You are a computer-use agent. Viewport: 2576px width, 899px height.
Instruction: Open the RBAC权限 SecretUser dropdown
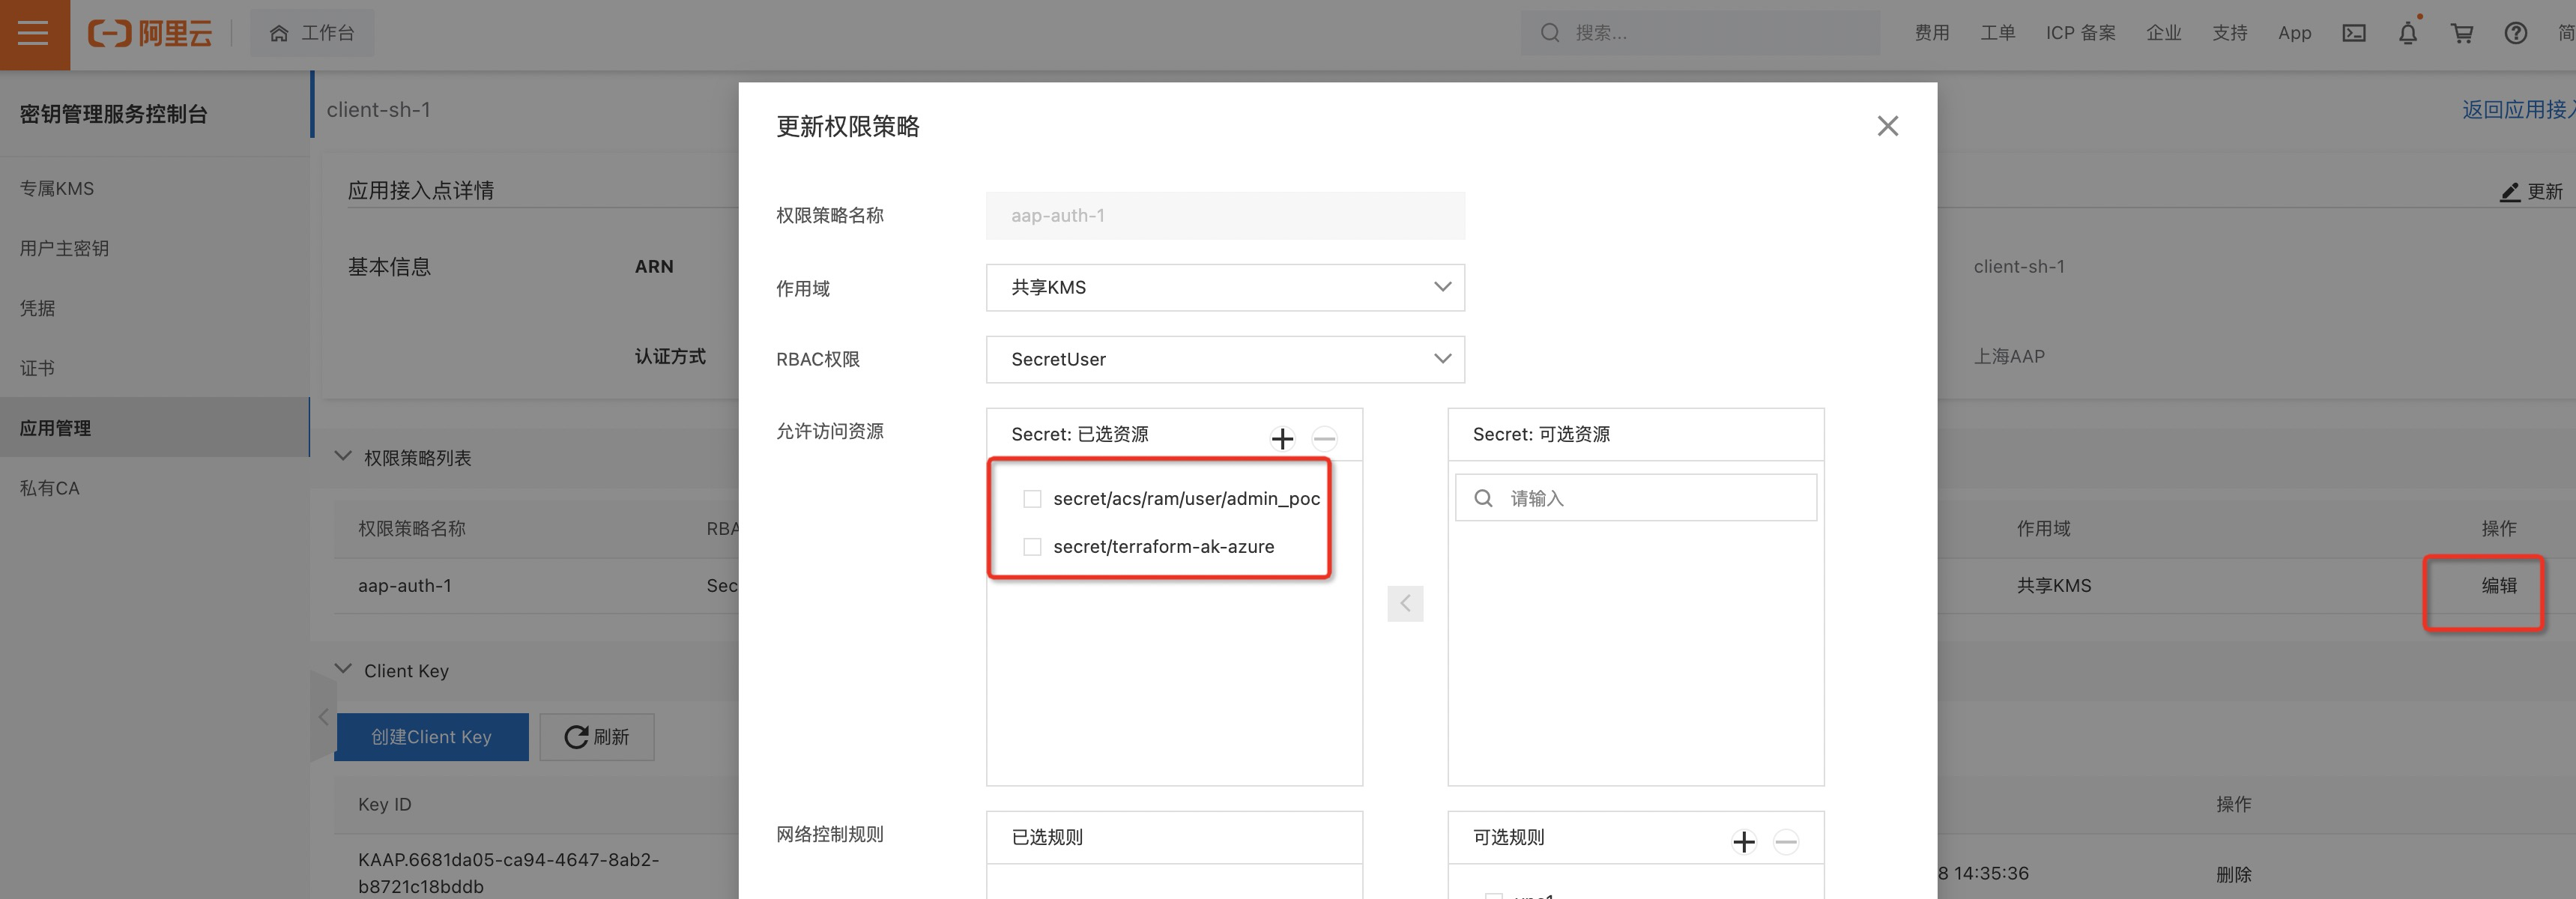point(1225,359)
